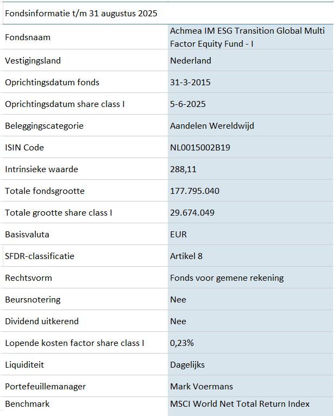
Task: Select the EUR currency cell
Action: [179, 235]
